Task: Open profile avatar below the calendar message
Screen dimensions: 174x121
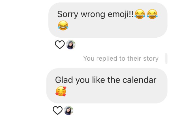Action: click(69, 110)
